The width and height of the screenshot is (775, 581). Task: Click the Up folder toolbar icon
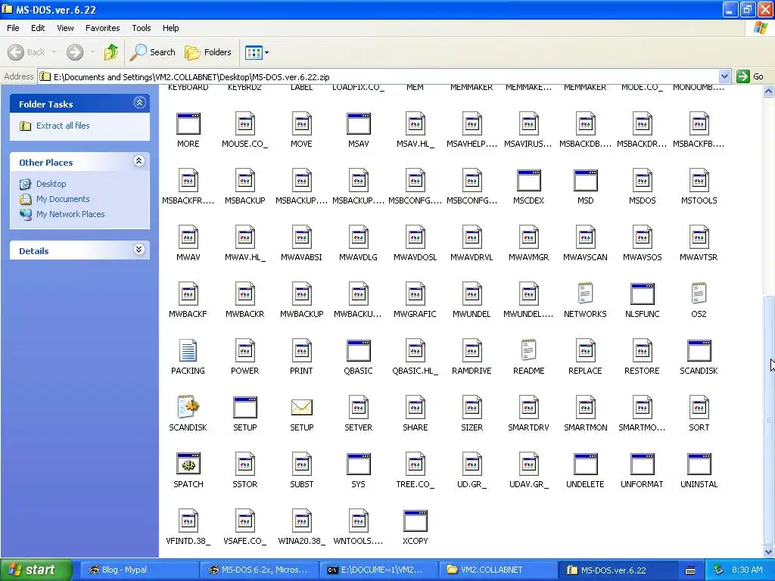pos(111,52)
